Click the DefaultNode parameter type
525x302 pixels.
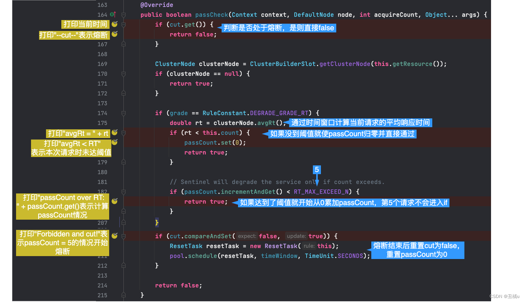[x=314, y=15]
